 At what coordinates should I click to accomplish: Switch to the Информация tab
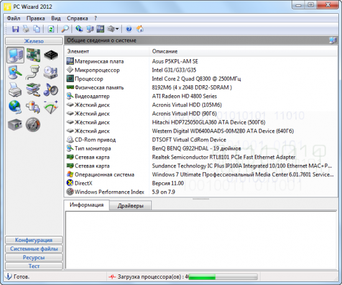[86, 205]
